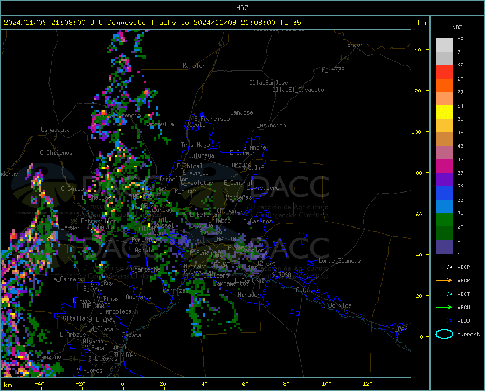
Task: Click the cyan ellipse 'current' legend symbol
Action: [444, 334]
